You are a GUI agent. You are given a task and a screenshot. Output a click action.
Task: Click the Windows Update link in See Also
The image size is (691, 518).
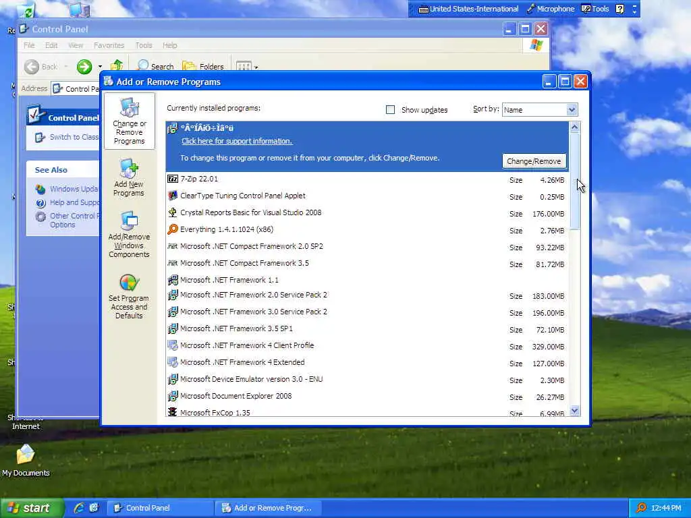click(x=74, y=189)
